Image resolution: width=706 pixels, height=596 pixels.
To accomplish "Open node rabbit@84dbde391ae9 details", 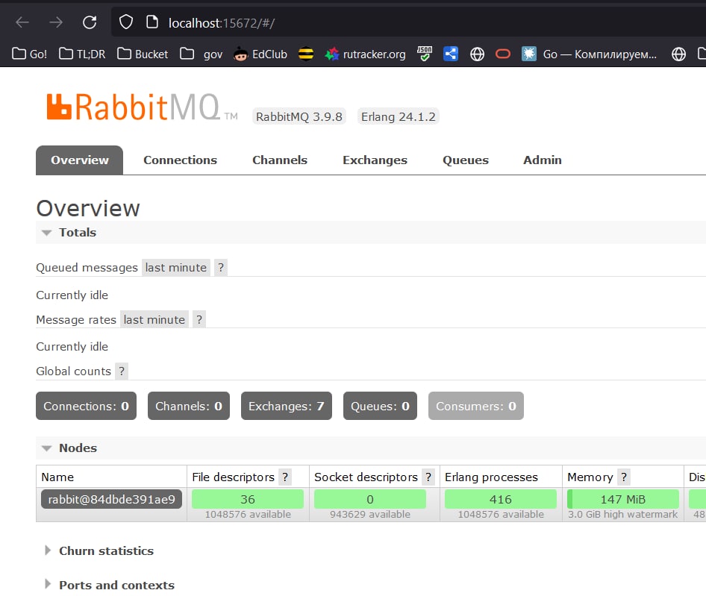I will pyautogui.click(x=111, y=499).
